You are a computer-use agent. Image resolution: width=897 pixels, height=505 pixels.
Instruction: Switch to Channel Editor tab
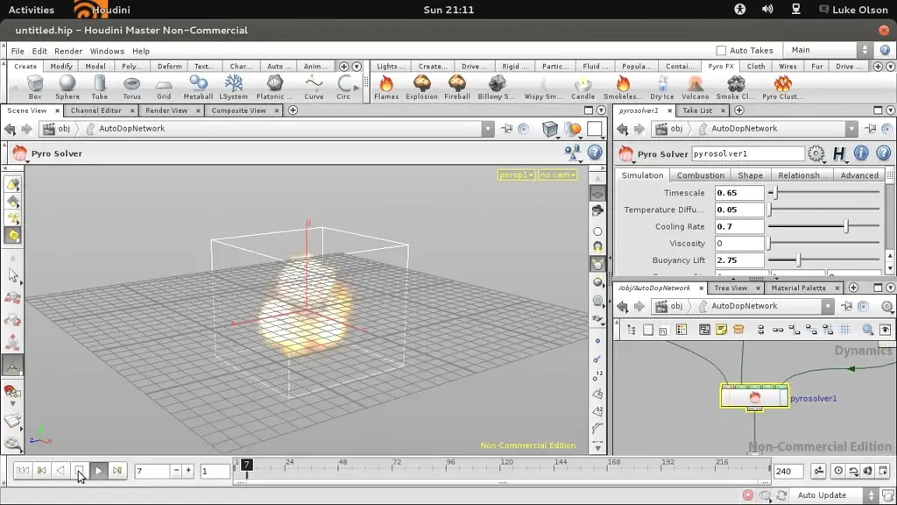96,110
